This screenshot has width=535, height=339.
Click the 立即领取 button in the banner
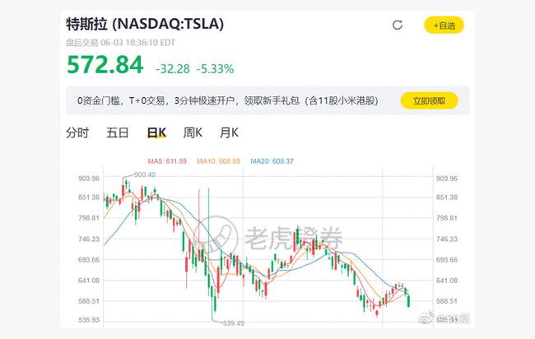(429, 101)
